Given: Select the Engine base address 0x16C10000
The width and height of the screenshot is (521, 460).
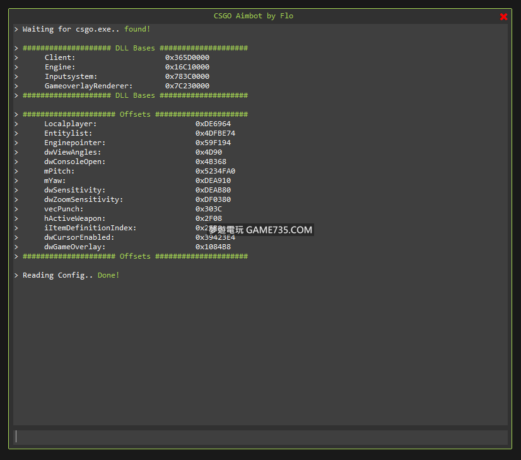Looking at the screenshot, I should pos(187,67).
